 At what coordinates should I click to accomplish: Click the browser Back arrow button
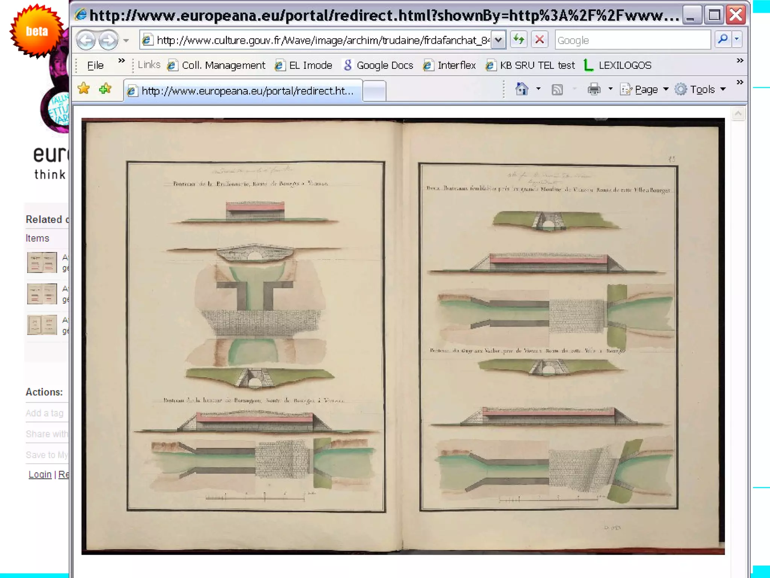click(86, 40)
